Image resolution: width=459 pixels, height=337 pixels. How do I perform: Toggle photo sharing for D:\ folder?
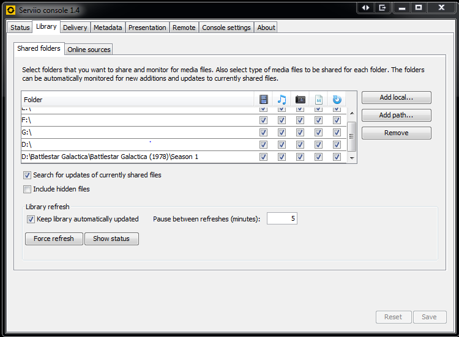pos(300,145)
